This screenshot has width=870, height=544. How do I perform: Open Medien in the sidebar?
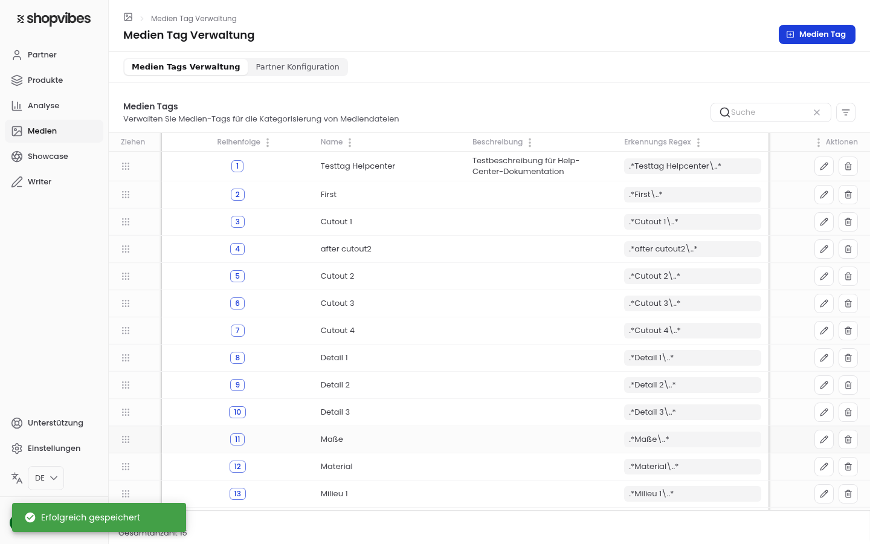54,131
